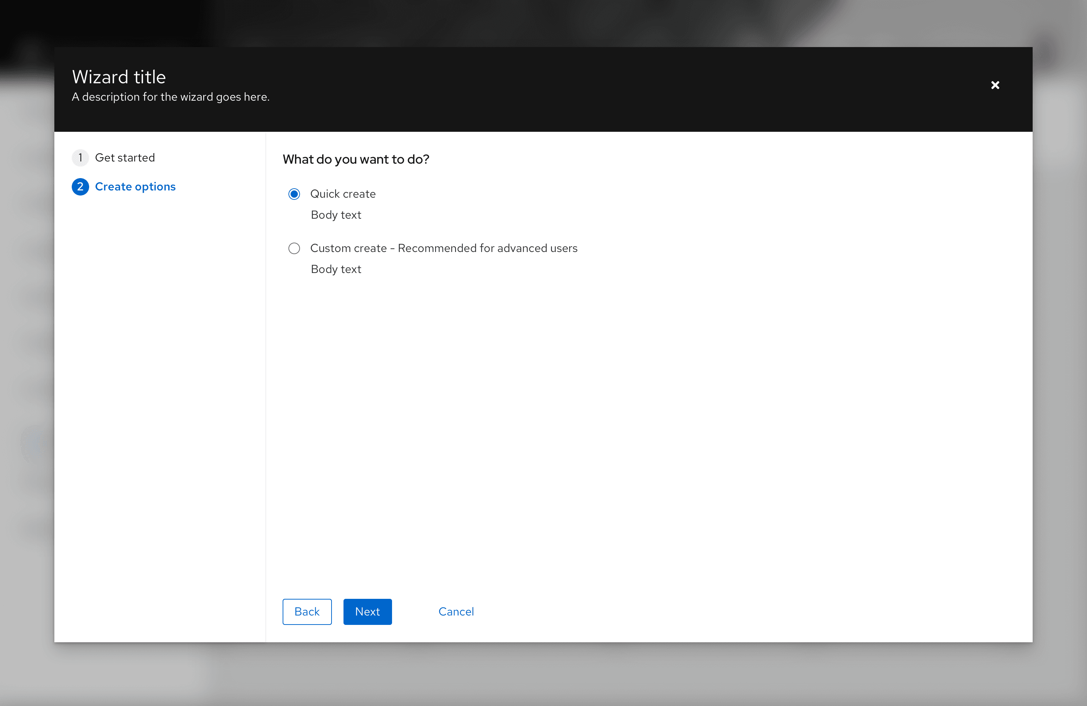Click the Cancel link
Viewport: 1087px width, 706px height.
[456, 611]
